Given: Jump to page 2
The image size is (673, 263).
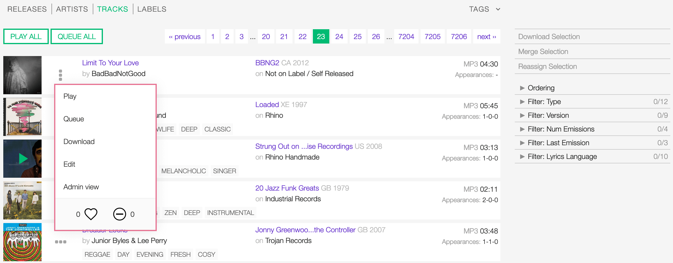Looking at the screenshot, I should click(x=227, y=36).
